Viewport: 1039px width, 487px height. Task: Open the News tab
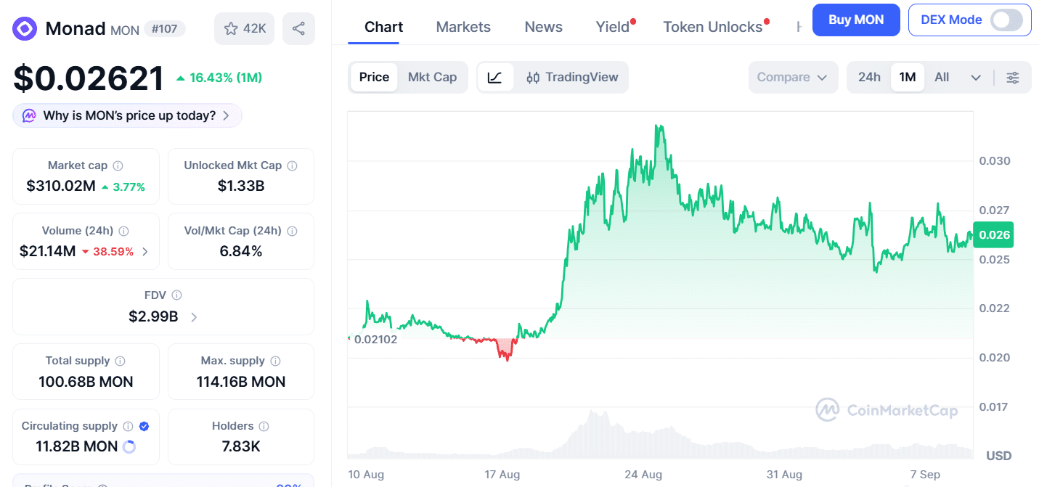click(x=543, y=27)
